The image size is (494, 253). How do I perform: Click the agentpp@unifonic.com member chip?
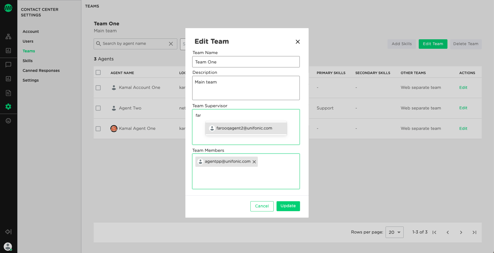[x=227, y=162]
